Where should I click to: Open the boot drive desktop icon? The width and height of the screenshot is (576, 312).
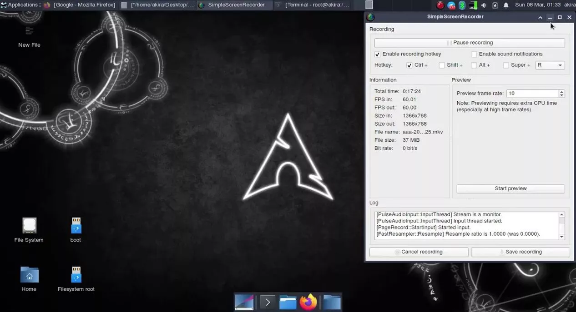(x=76, y=230)
